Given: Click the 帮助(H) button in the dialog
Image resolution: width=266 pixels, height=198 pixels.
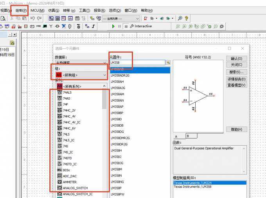Looking at the screenshot, I should 237,129.
